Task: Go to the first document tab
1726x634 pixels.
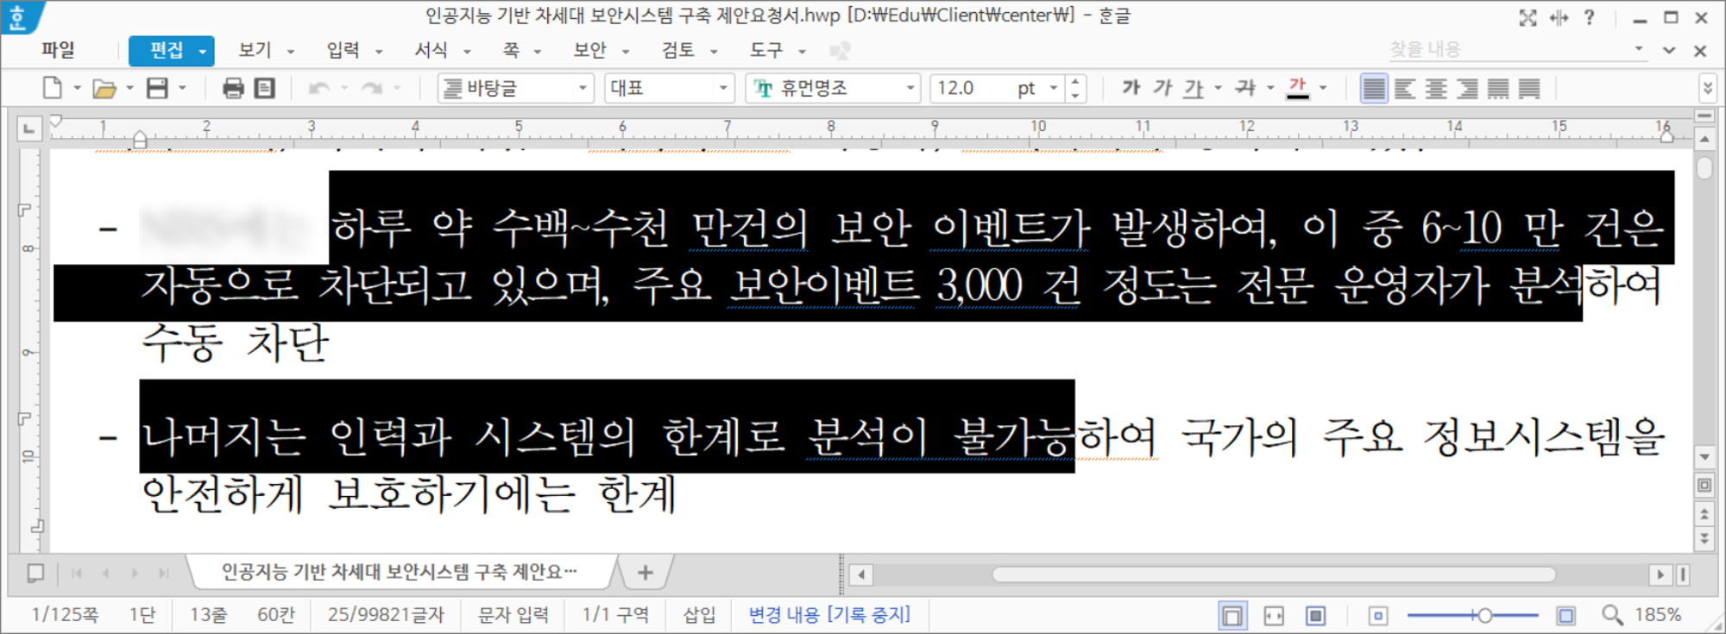Action: click(x=77, y=573)
